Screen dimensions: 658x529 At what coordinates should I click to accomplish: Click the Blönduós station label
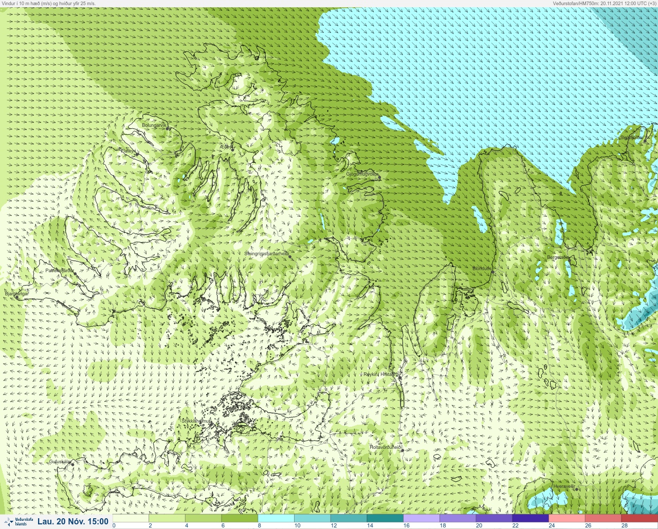click(482, 269)
